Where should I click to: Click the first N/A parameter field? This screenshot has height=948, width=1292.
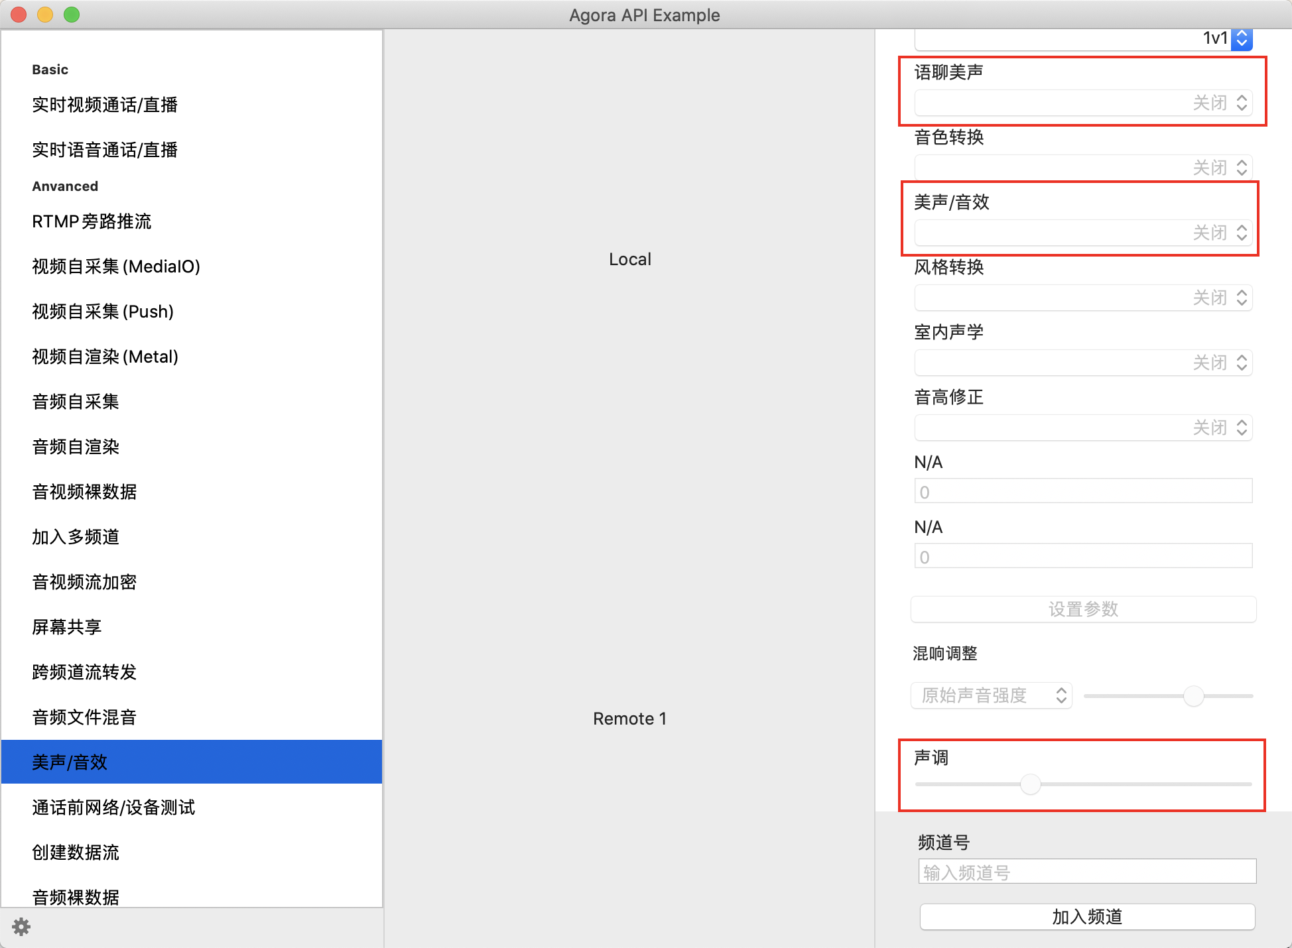[x=1083, y=492]
